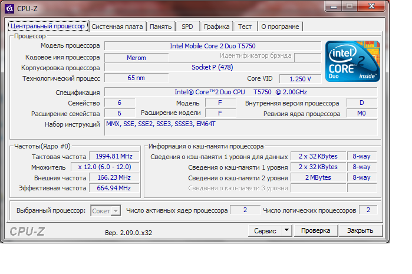The image size is (412, 274).
Task: Click the M0 core revision value
Action: coord(362,113)
